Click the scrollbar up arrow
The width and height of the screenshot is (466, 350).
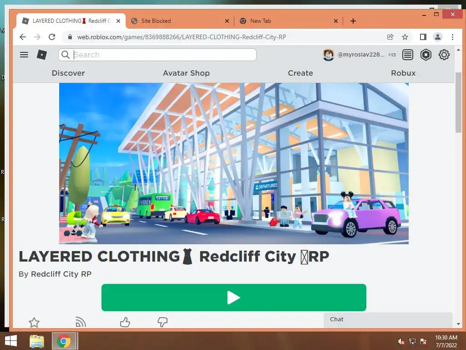tap(458, 50)
